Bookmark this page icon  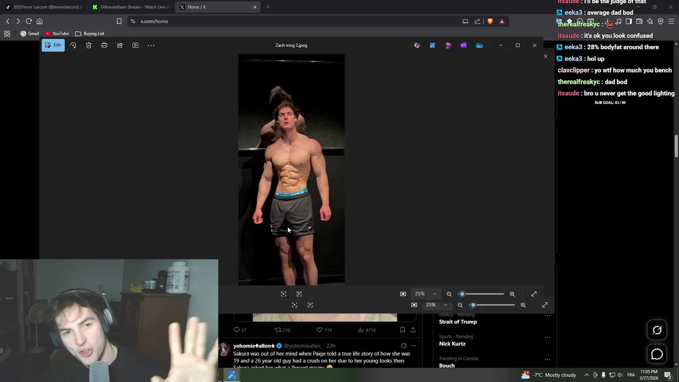[119, 21]
